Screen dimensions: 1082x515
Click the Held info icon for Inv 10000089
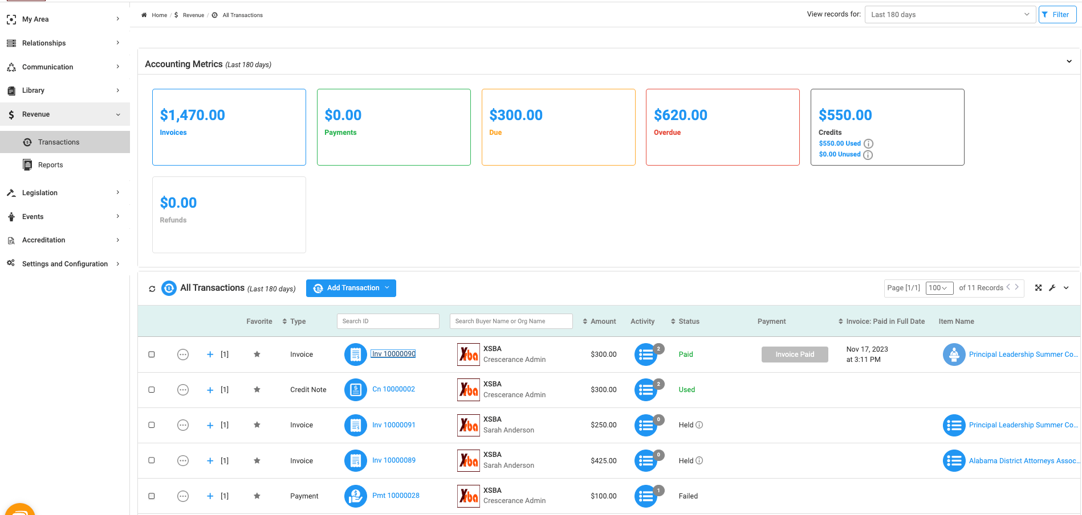[699, 460]
